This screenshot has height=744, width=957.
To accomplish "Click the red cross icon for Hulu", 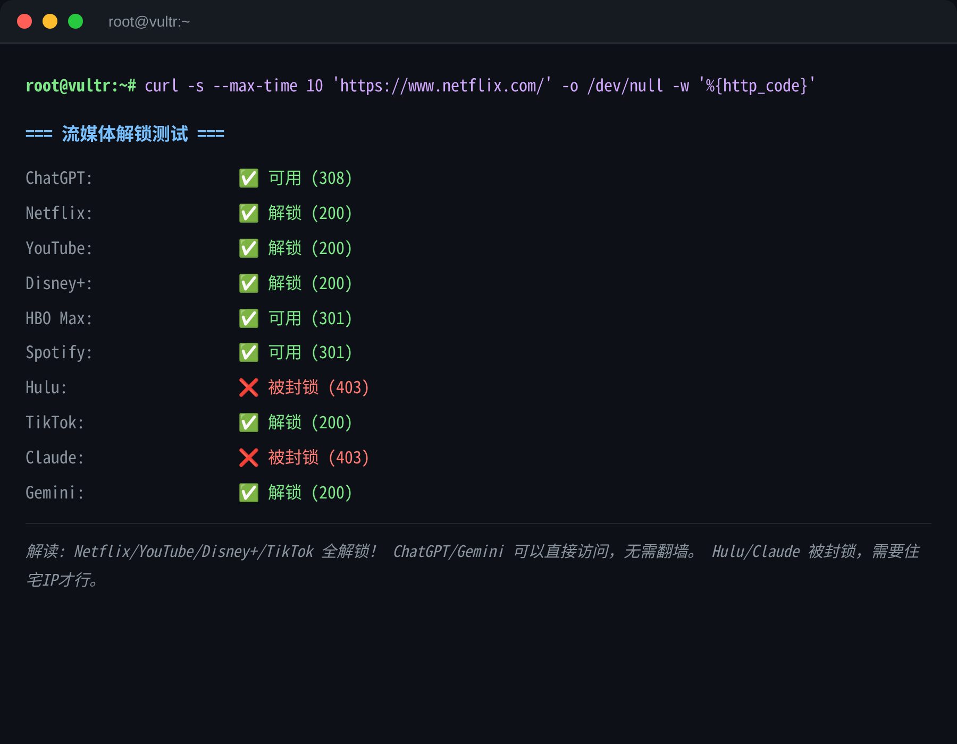I will coord(249,387).
